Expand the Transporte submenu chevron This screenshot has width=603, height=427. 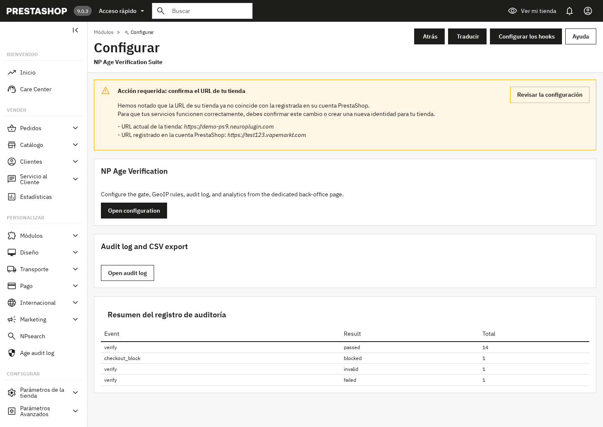point(75,269)
